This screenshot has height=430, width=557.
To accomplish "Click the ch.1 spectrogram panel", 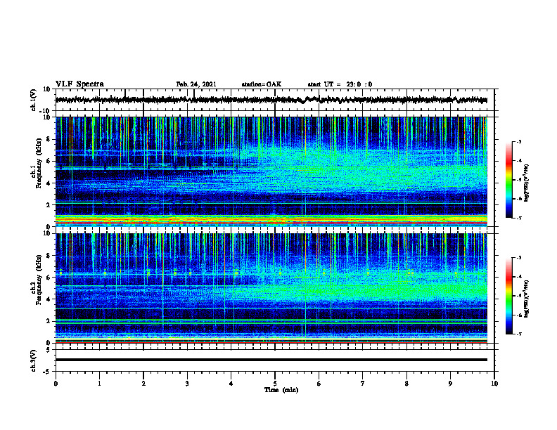I will (271, 171).
